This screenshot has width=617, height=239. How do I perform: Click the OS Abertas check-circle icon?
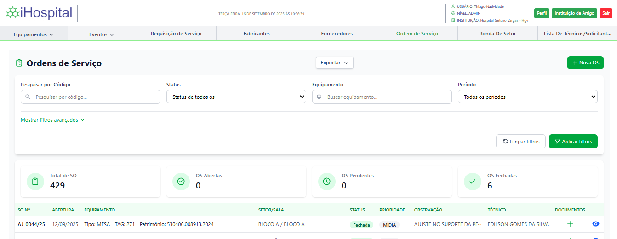tap(181, 182)
